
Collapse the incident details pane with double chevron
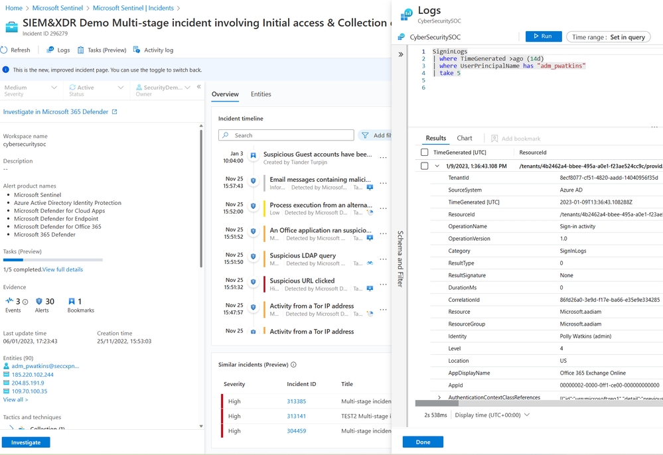198,87
